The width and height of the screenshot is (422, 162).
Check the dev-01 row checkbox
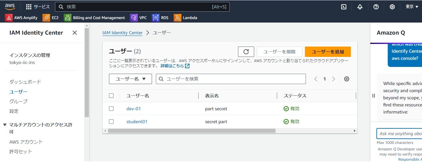(x=111, y=109)
